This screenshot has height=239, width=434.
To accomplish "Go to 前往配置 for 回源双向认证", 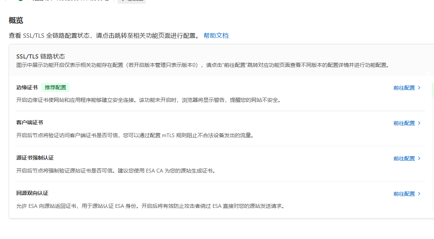I will [407, 194].
